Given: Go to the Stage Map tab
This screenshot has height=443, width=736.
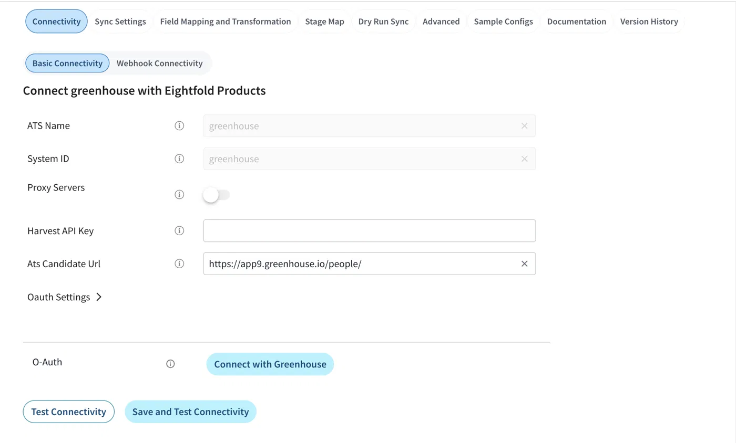Looking at the screenshot, I should 324,22.
